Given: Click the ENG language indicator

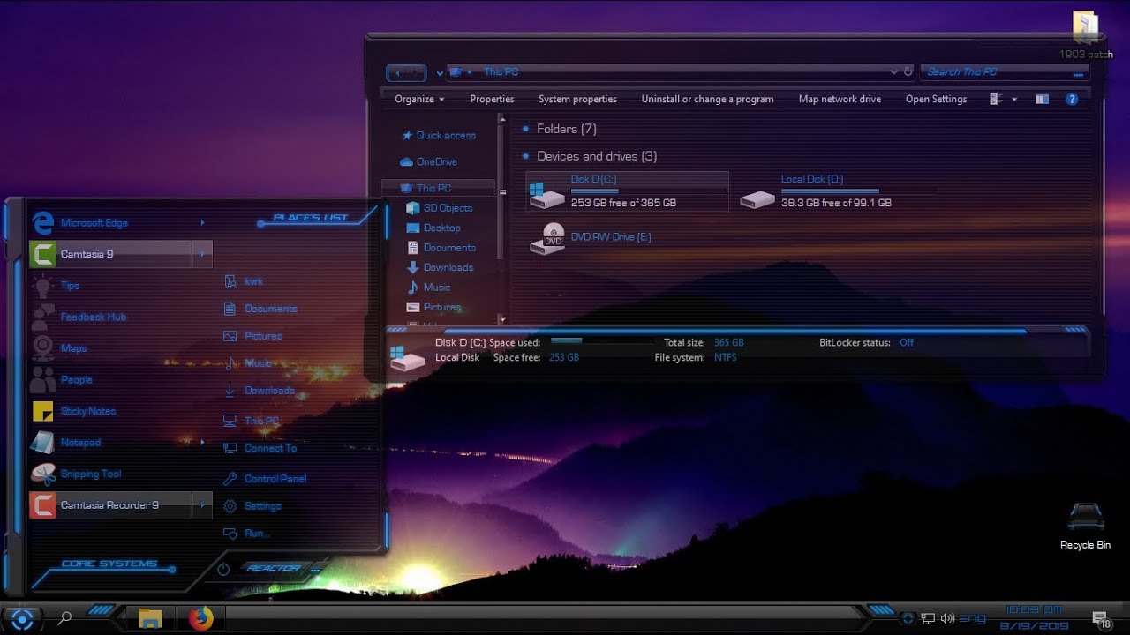Looking at the screenshot, I should 973,619.
